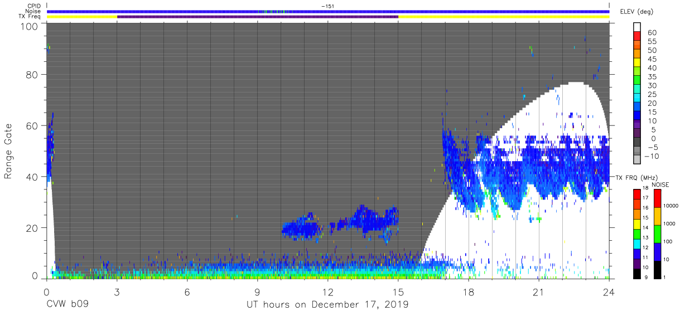685x316 pixels.
Task: Click the CVW b09 radar beam label
Action: (67, 305)
